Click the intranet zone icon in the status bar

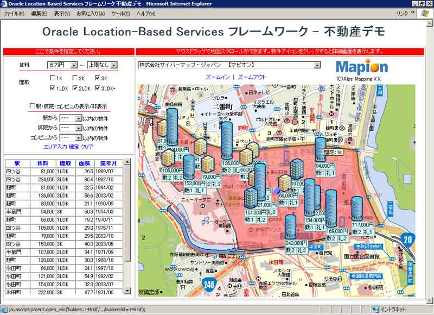(375, 310)
